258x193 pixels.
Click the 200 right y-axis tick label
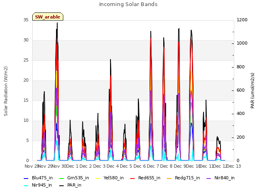[241, 138]
